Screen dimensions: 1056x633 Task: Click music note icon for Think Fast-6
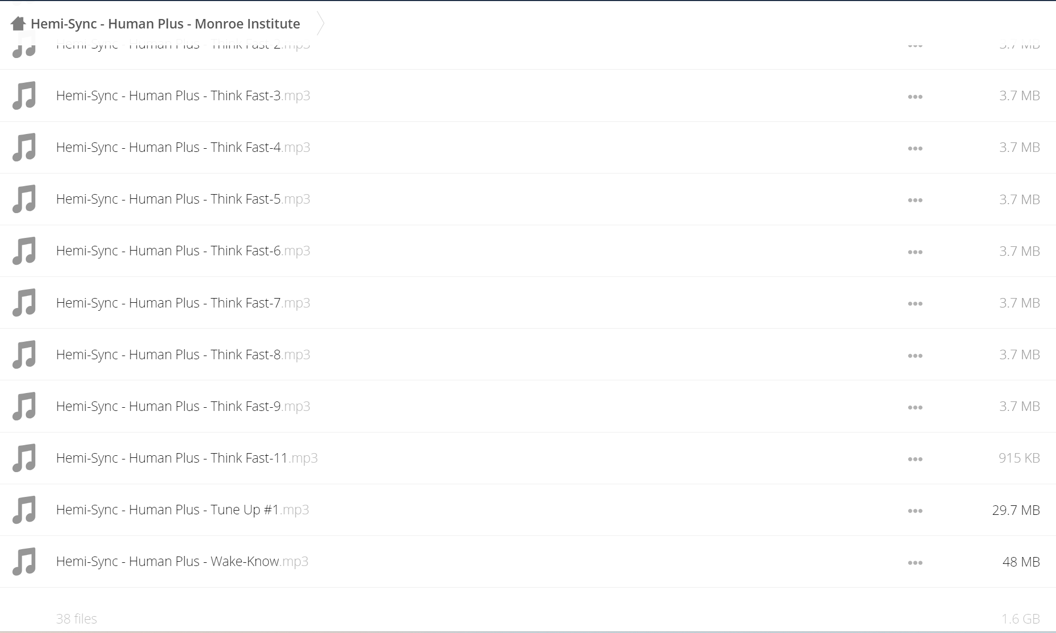(24, 251)
